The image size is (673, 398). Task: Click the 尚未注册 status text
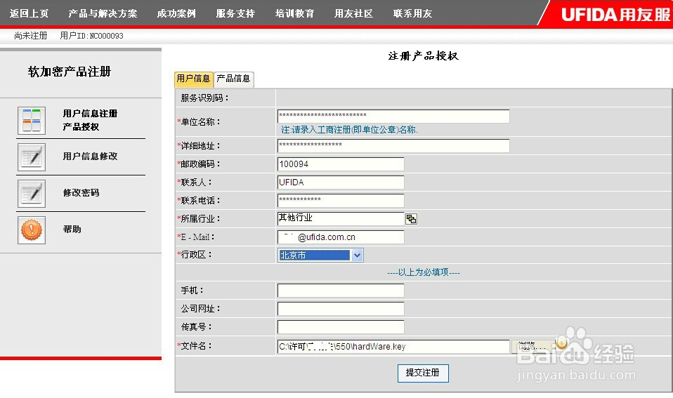[x=30, y=36]
